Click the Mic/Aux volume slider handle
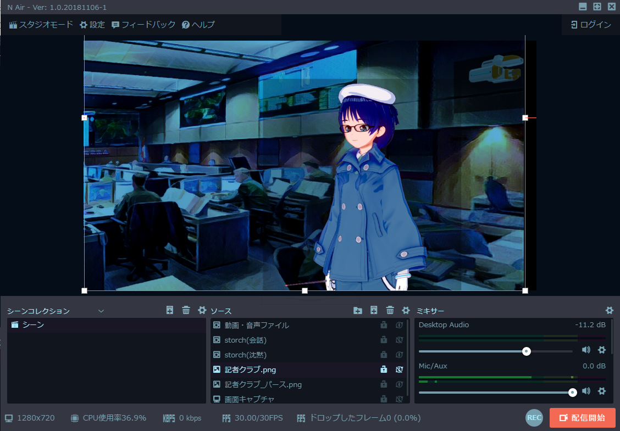The width and height of the screenshot is (620, 431). pos(573,392)
